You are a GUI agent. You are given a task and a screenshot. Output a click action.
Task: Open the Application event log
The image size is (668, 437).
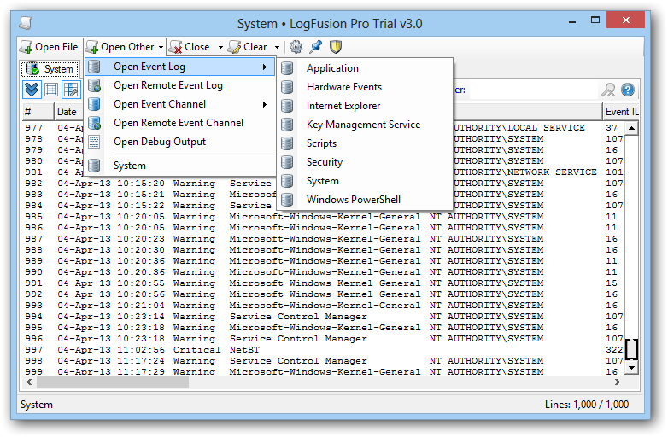point(365,68)
